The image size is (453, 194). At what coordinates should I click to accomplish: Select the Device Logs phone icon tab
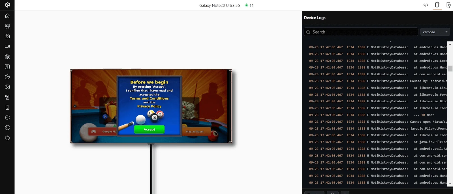437,5
